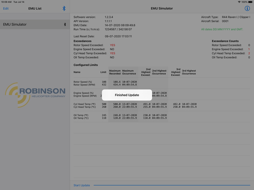Tap the Finished Update popup
254x190 pixels.
pyautogui.click(x=127, y=95)
